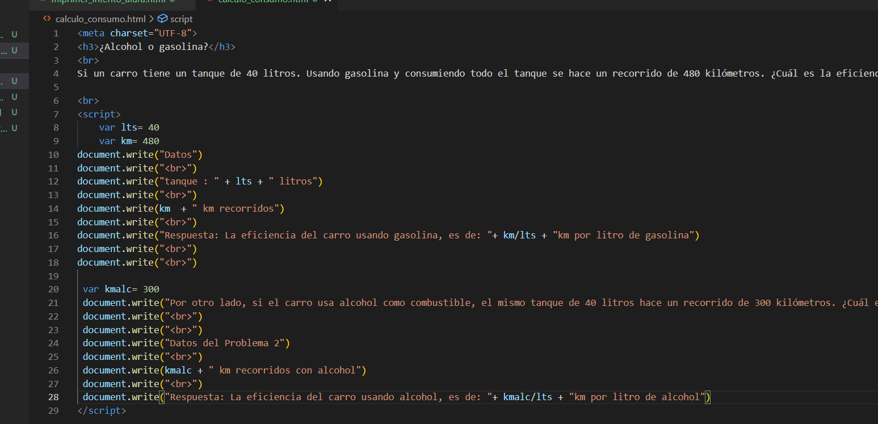Click the " km recorridos" string on line 14
878x424 pixels.
pyautogui.click(x=235, y=208)
